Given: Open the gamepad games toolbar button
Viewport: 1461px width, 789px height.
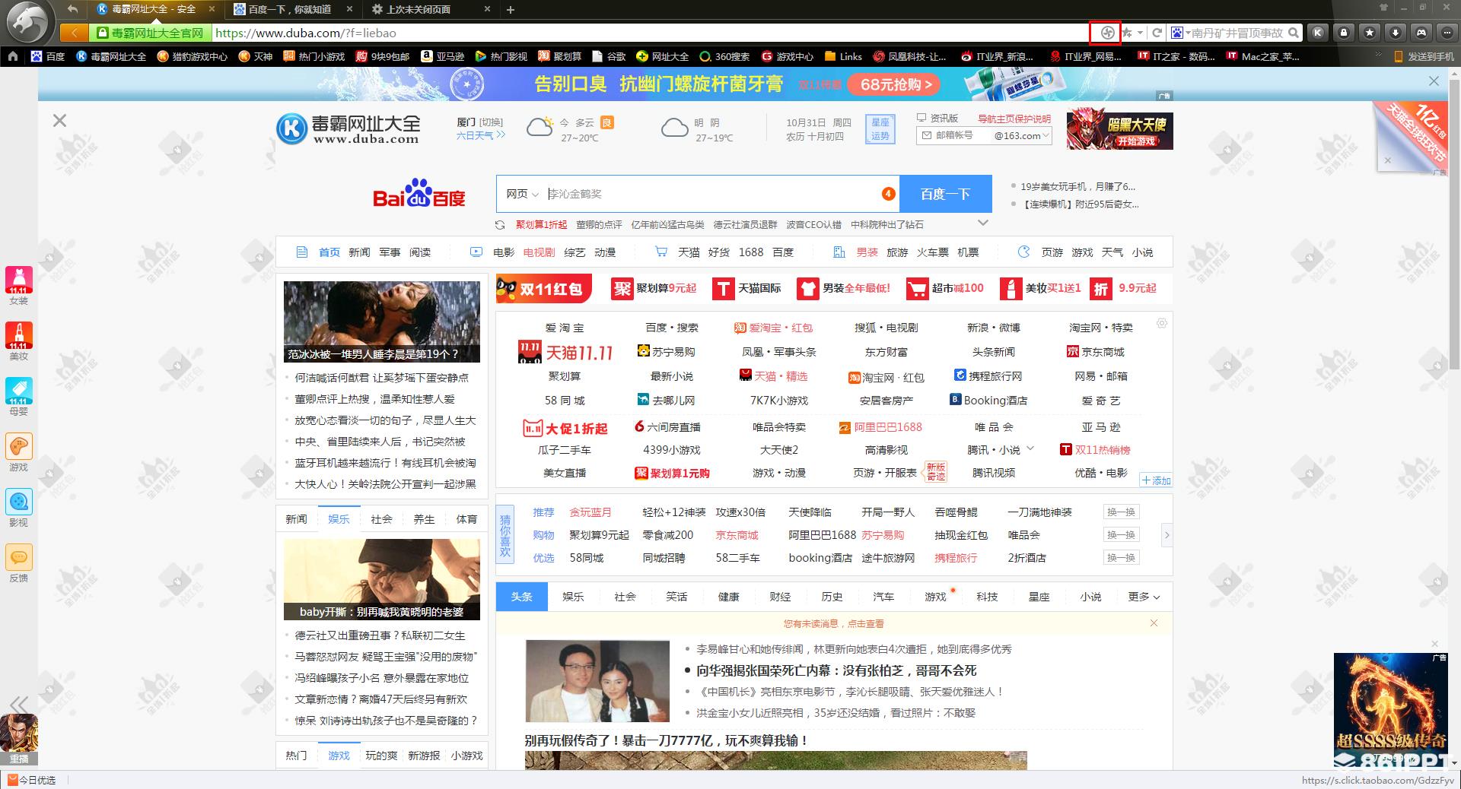Looking at the screenshot, I should point(1421,33).
